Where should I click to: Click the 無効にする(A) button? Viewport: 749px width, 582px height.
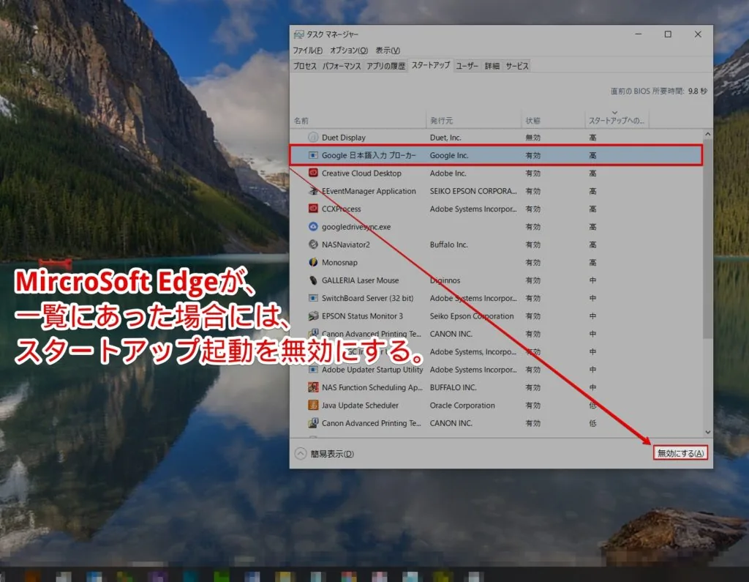coord(680,453)
